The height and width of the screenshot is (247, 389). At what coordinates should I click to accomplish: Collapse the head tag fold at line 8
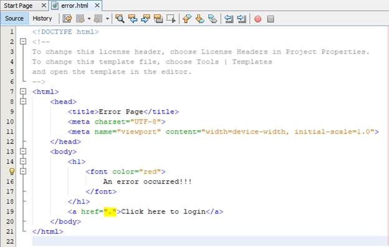pos(23,101)
